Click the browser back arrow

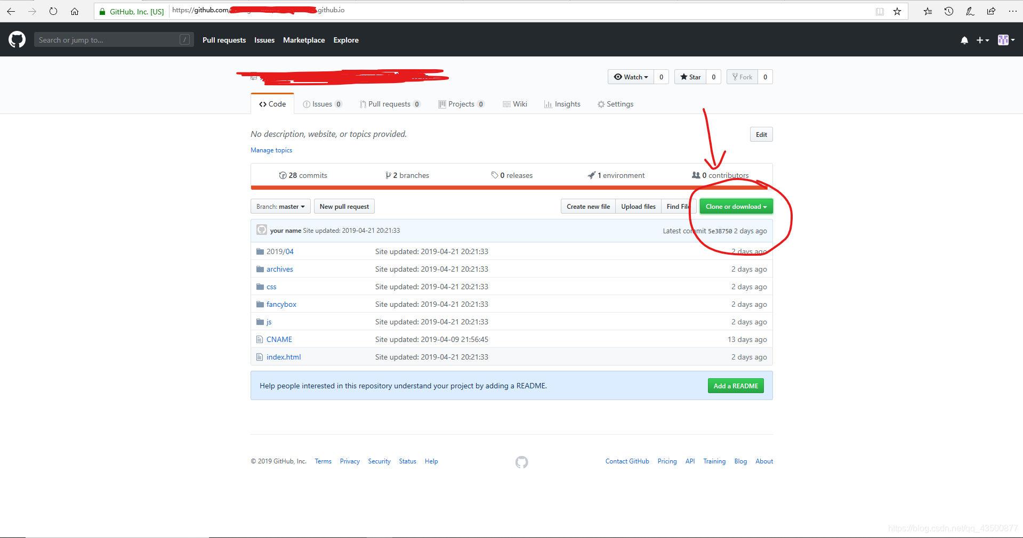(x=11, y=11)
